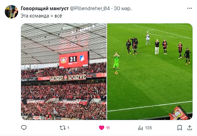Click the retweet arrows icon
The image size is (197, 136).
point(63,128)
